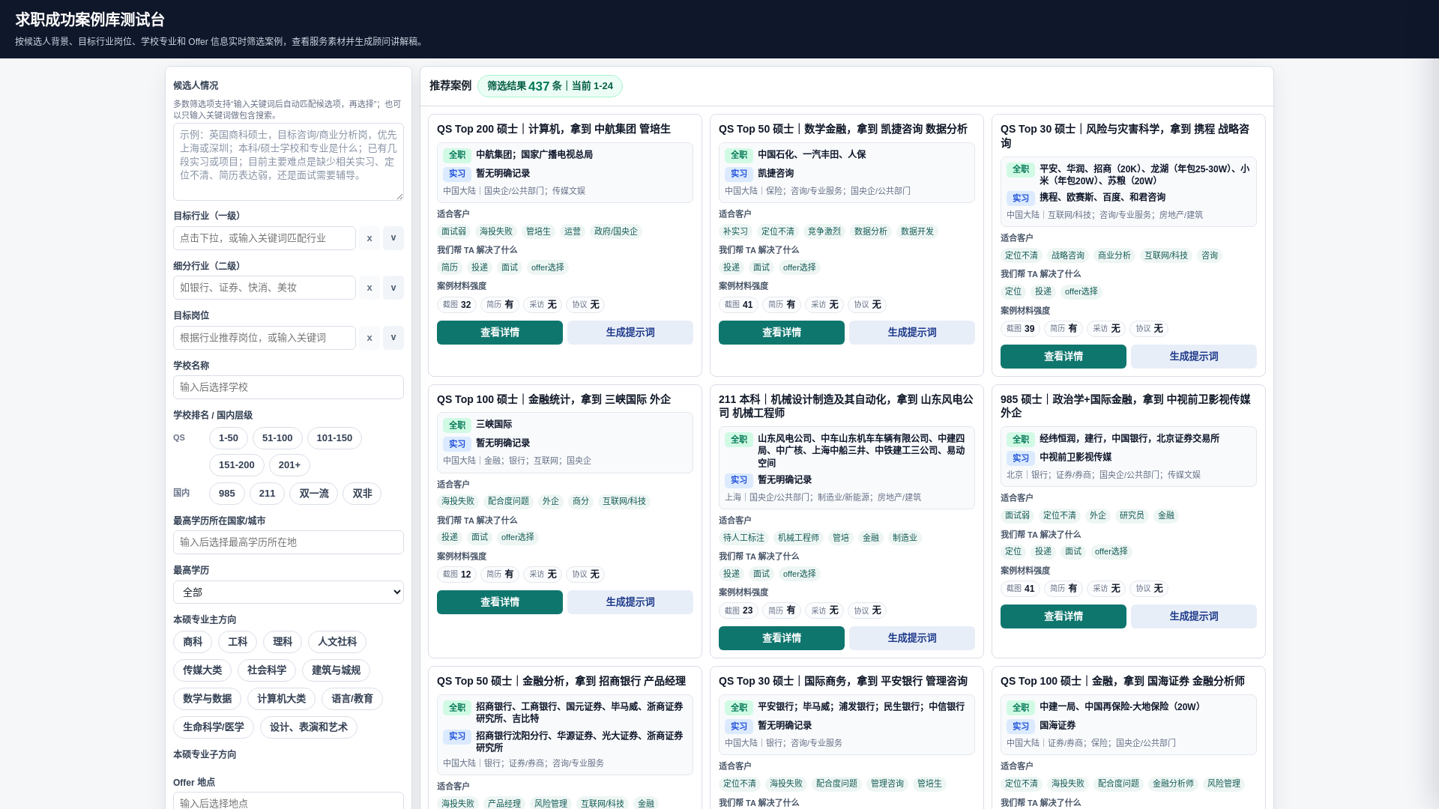
Task: Open the 最高学历 select showing 全部
Action: coord(289,593)
